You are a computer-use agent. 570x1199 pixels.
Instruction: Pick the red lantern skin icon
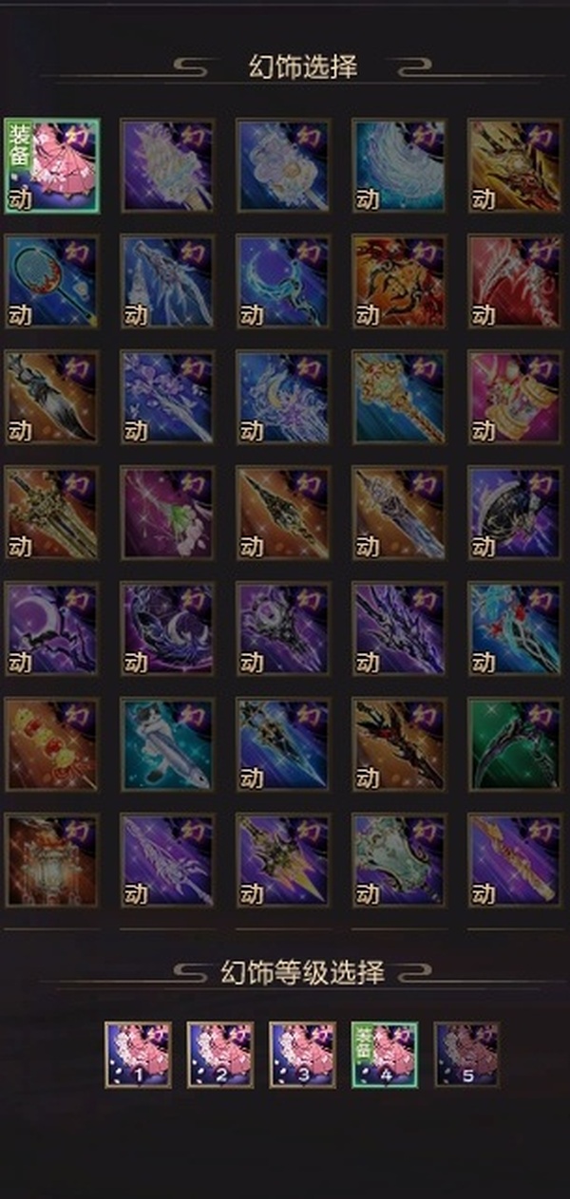coord(51,860)
